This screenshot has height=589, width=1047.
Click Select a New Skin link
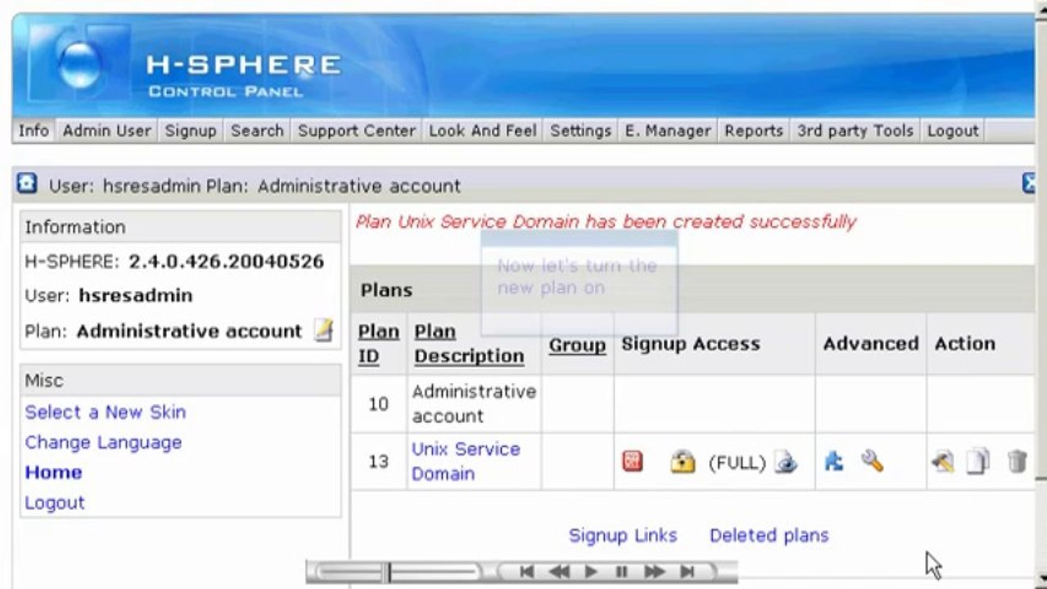[105, 412]
